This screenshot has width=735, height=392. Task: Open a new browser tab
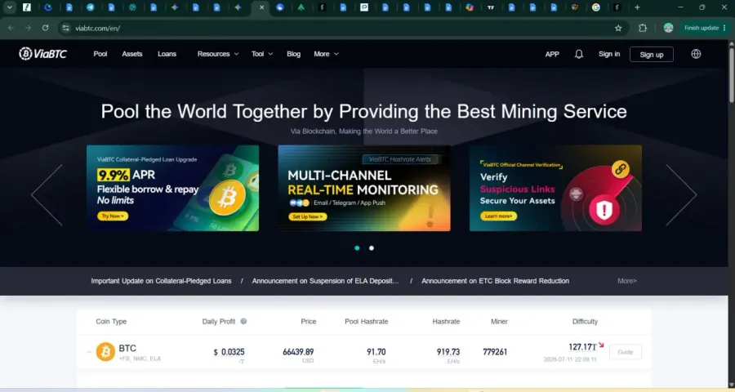637,7
